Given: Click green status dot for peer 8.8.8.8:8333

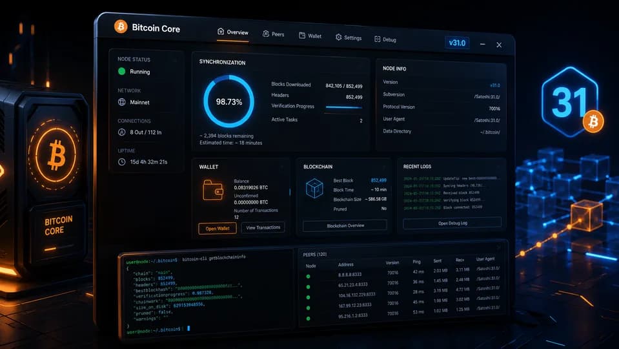Looking at the screenshot, I should point(308,276).
